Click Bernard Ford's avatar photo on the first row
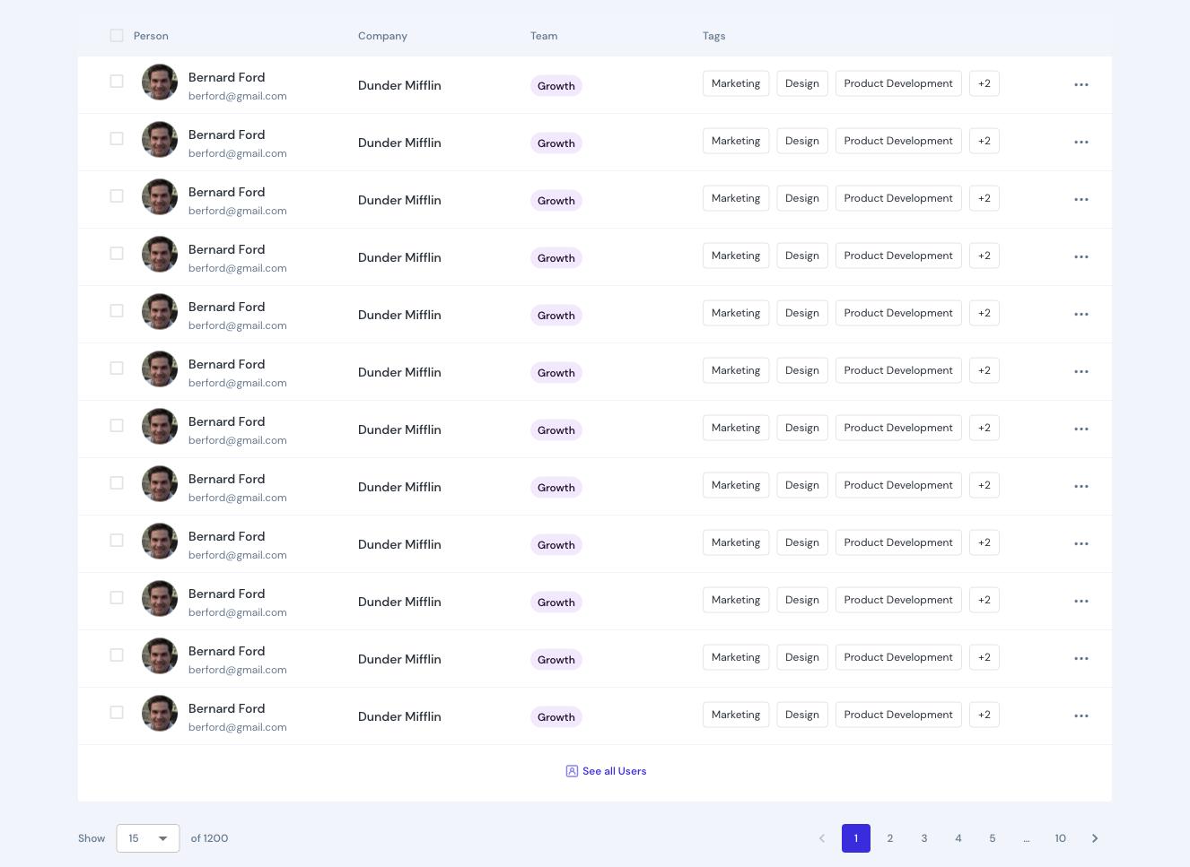1190x867 pixels. 160,82
